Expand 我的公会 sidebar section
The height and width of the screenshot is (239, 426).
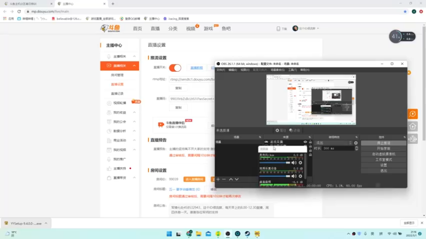[134, 122]
